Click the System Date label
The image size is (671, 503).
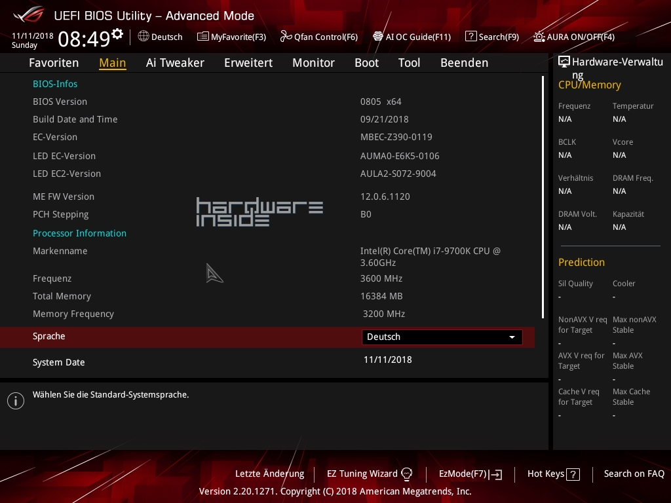[x=58, y=362]
